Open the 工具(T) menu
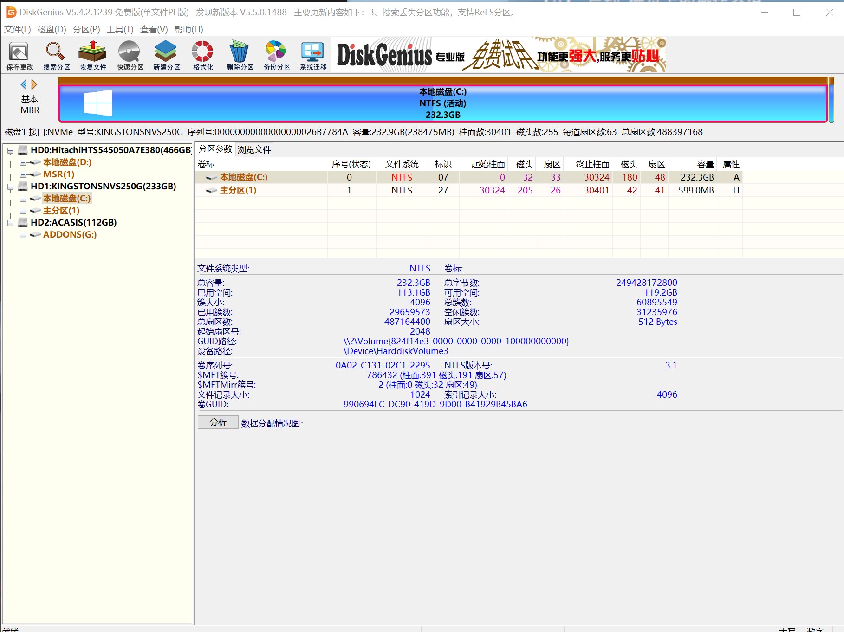This screenshot has height=632, width=844. tap(120, 30)
